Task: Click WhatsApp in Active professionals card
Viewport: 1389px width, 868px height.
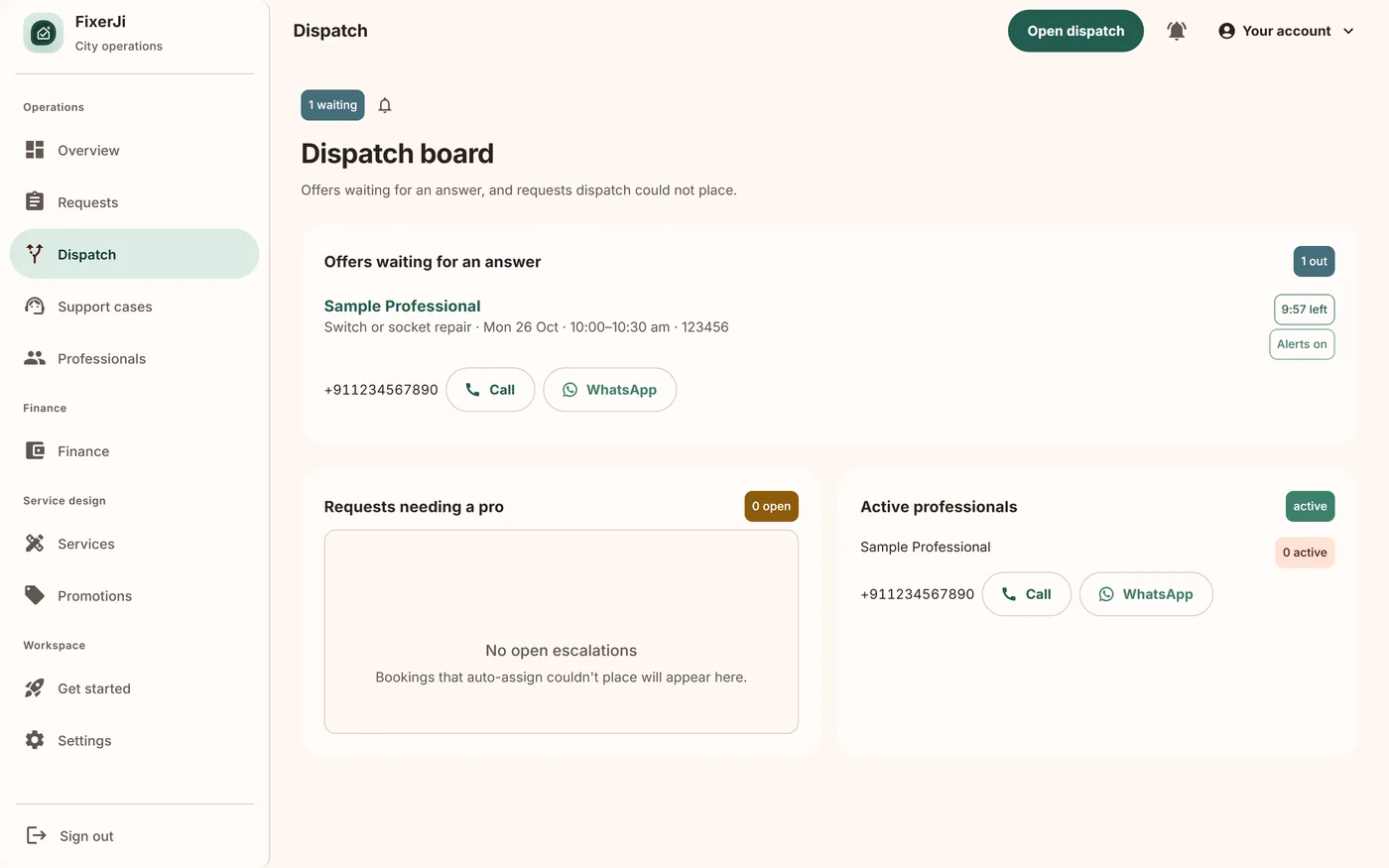Action: (x=1146, y=594)
